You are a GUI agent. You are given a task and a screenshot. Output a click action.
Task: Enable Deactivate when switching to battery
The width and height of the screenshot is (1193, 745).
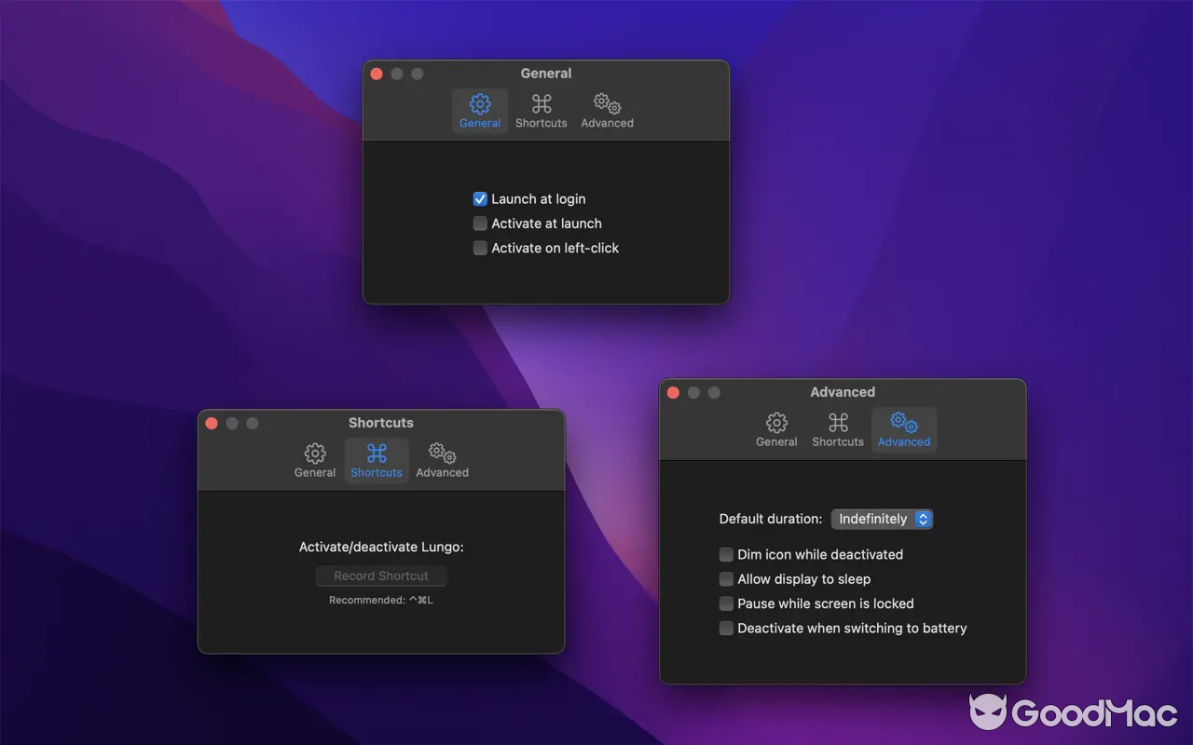pyautogui.click(x=726, y=628)
